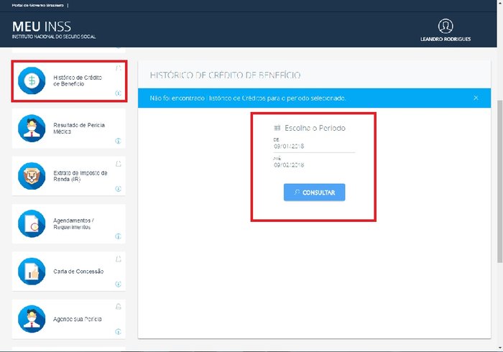Open Resultado de Perícia Médica label
The image size is (503, 352).
click(79, 129)
